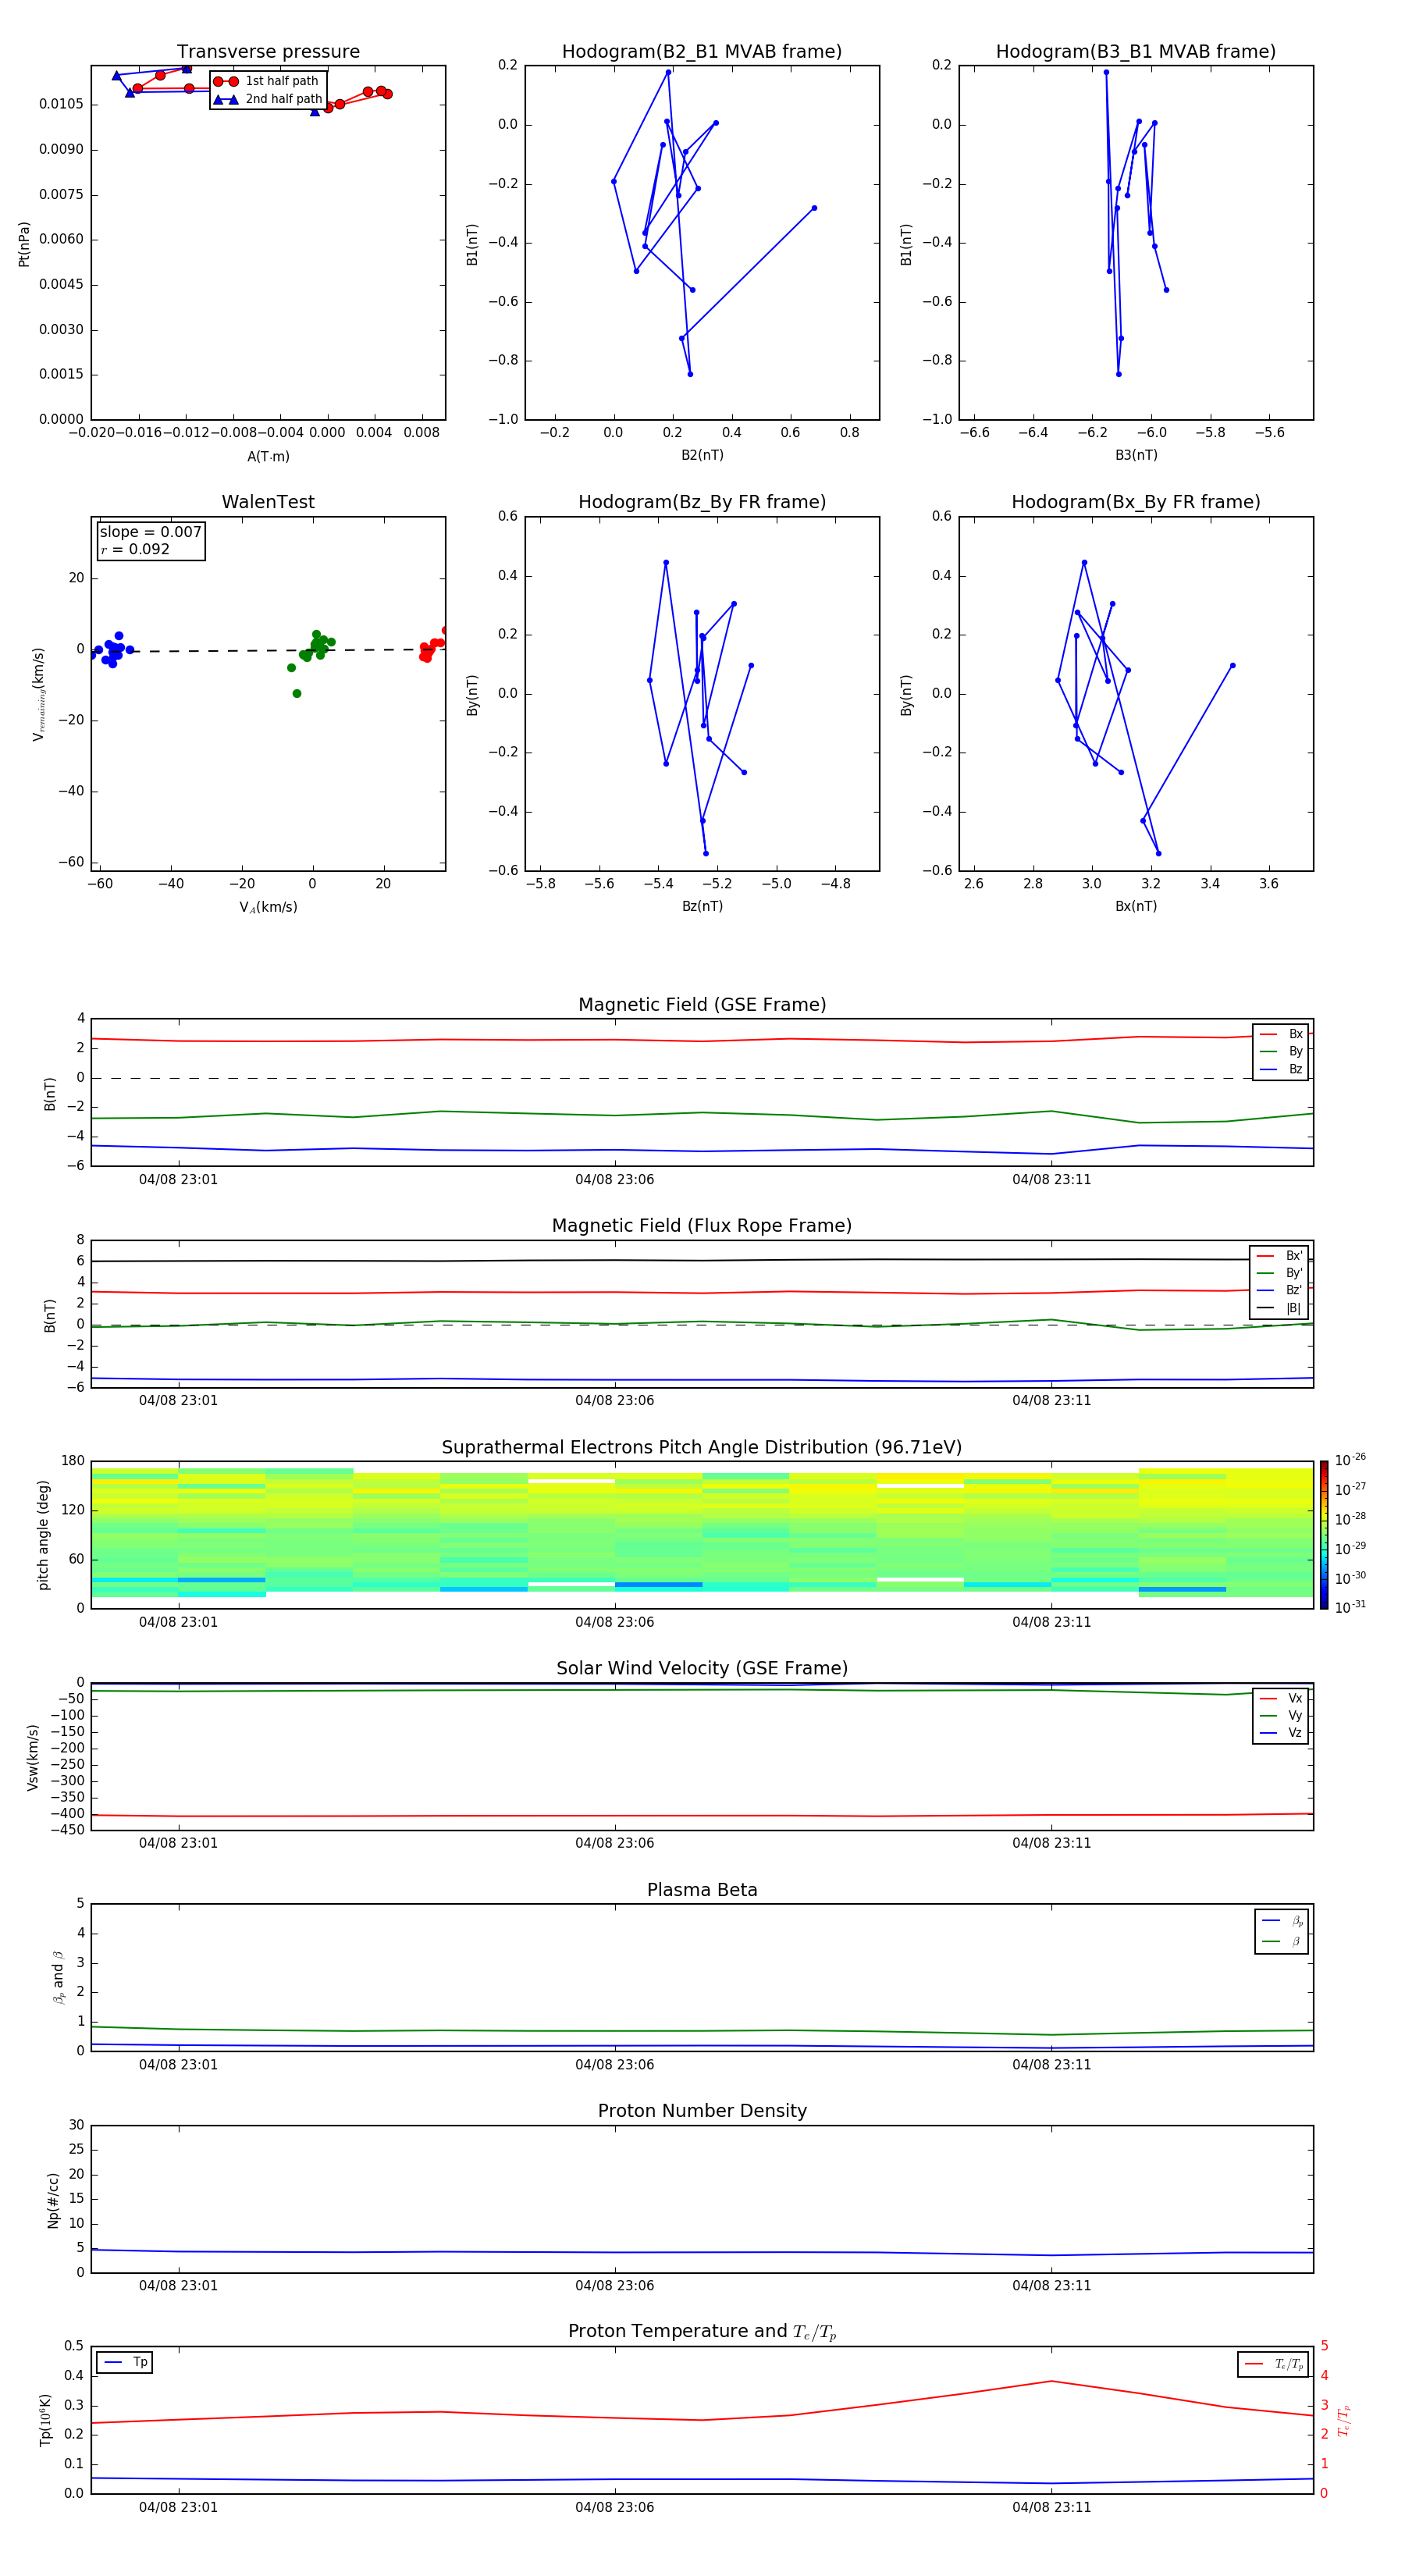Viewport: 1405px width, 2576px height.
Task: Click the 'Hodogram(Bx_By FR frame)' title
Action: [1136, 502]
